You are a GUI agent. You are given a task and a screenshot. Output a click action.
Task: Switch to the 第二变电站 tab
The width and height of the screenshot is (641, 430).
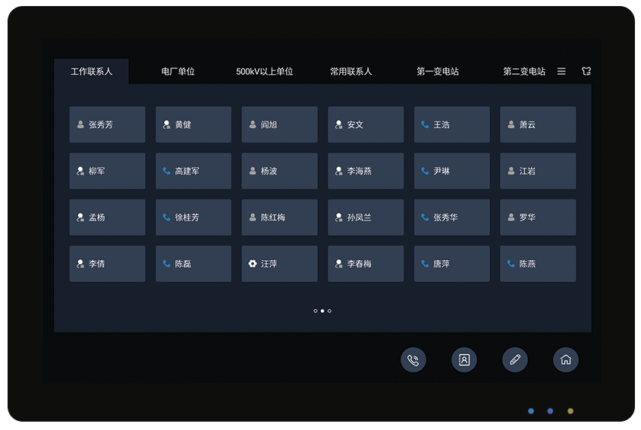point(524,71)
